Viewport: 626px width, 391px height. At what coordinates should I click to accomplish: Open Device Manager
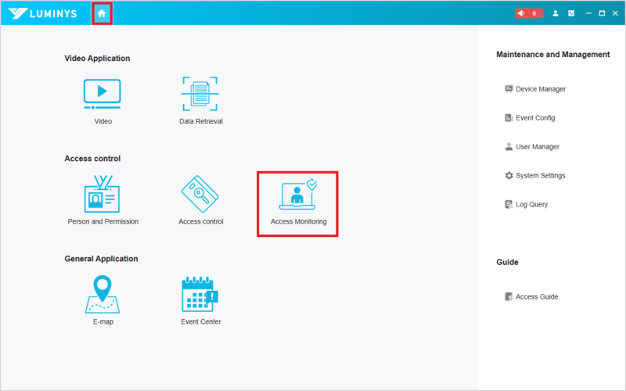pos(535,89)
